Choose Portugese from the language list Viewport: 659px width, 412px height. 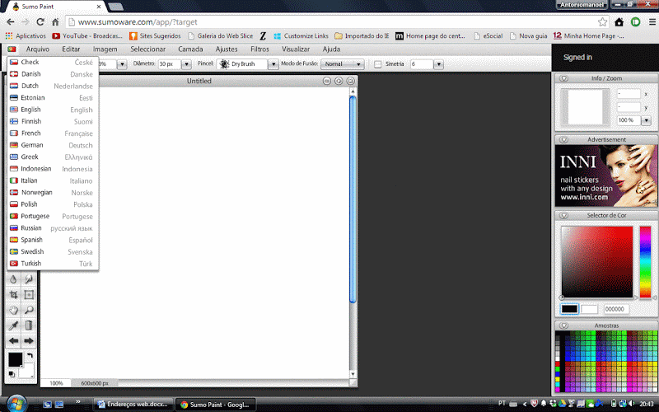pyautogui.click(x=53, y=216)
